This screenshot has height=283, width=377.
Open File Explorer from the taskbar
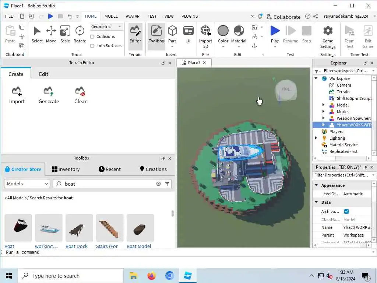pyautogui.click(x=133, y=276)
